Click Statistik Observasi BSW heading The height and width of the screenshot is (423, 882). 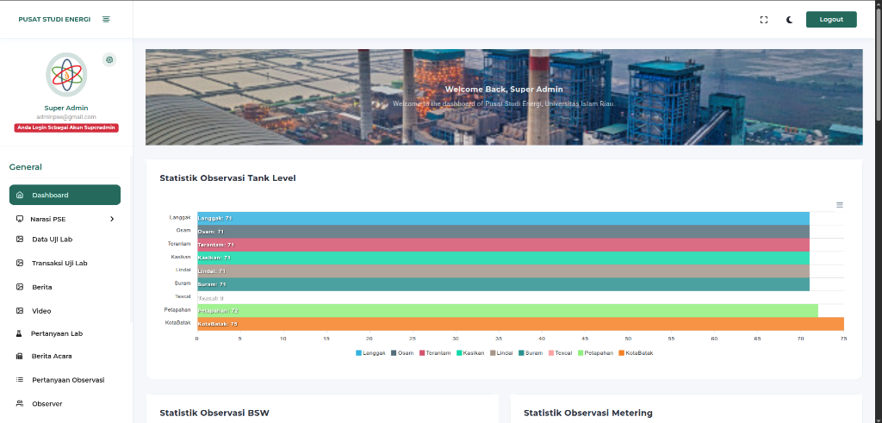click(214, 413)
